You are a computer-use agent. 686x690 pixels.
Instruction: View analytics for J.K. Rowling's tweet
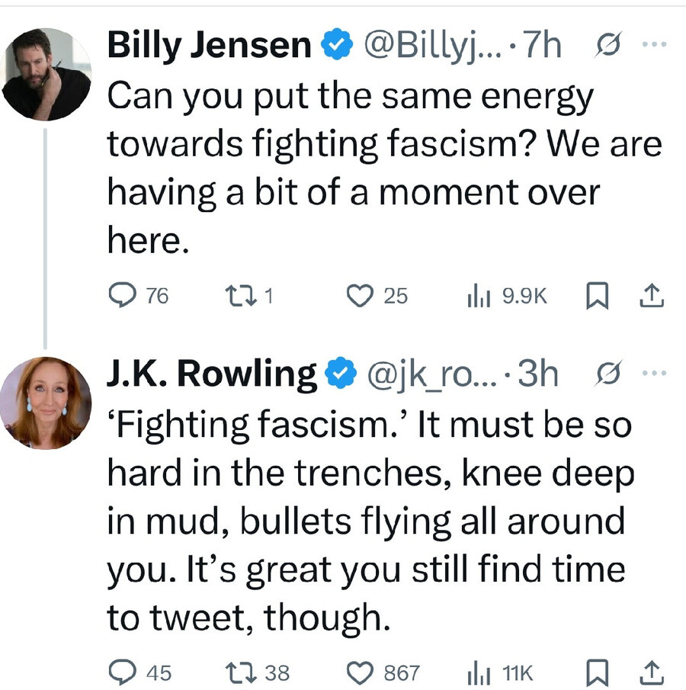pos(478,672)
